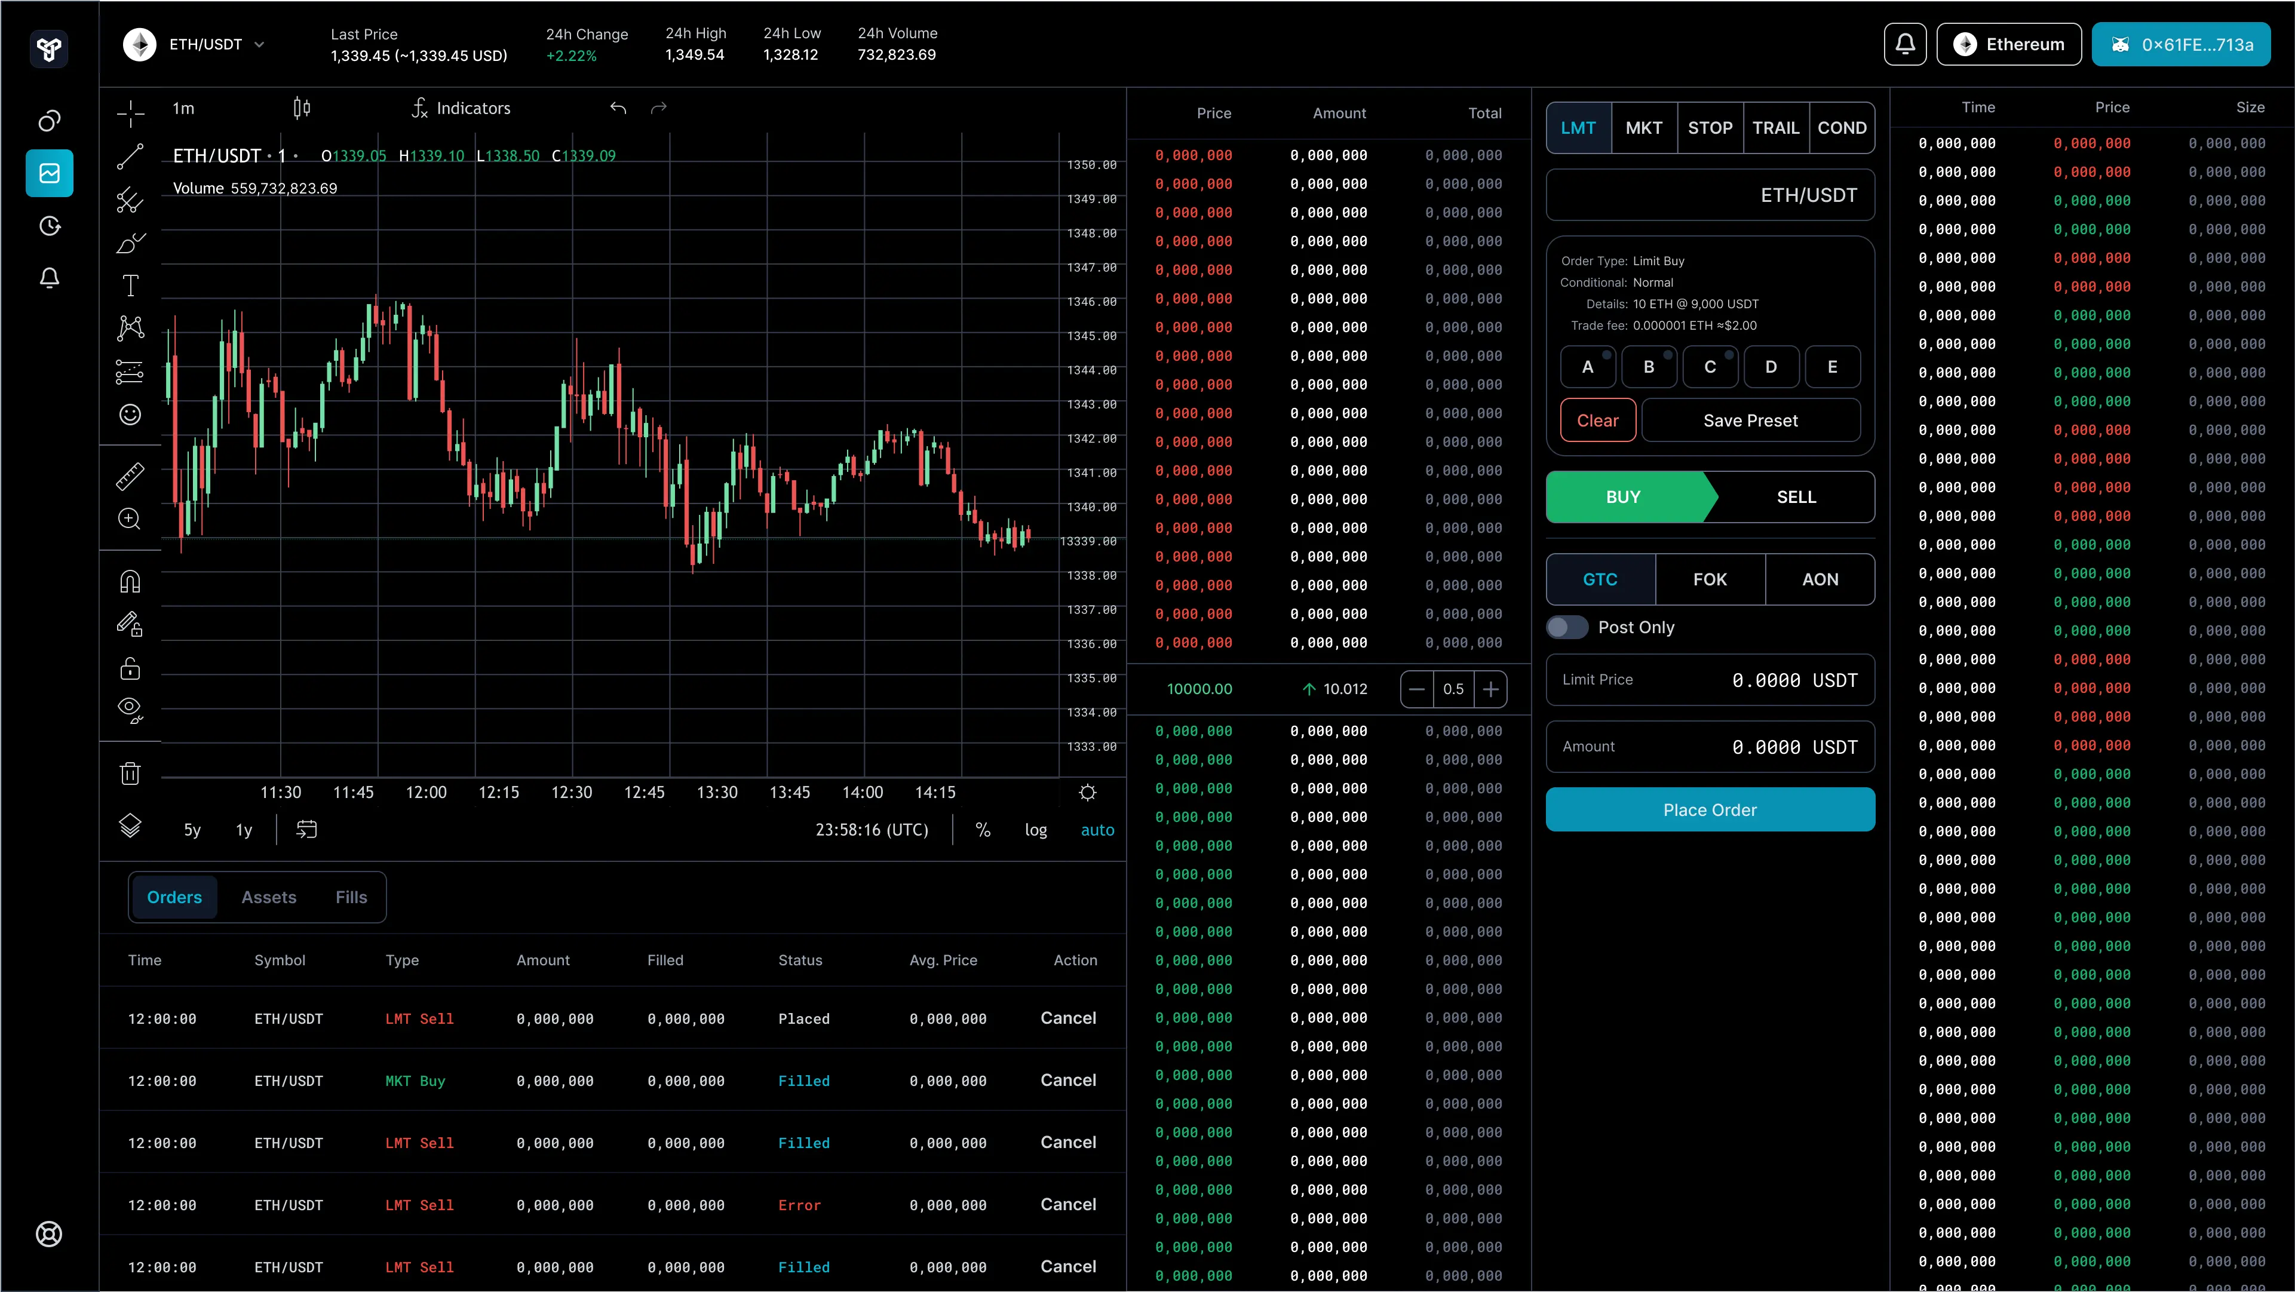Image resolution: width=2295 pixels, height=1292 pixels.
Task: Select the text annotation tool
Action: click(x=130, y=285)
